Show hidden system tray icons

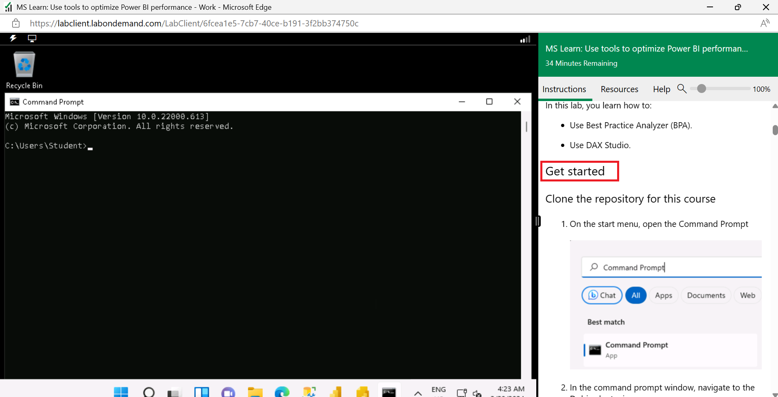point(418,393)
